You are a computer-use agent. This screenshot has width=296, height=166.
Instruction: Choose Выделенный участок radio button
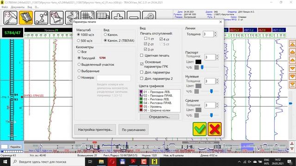(79, 65)
